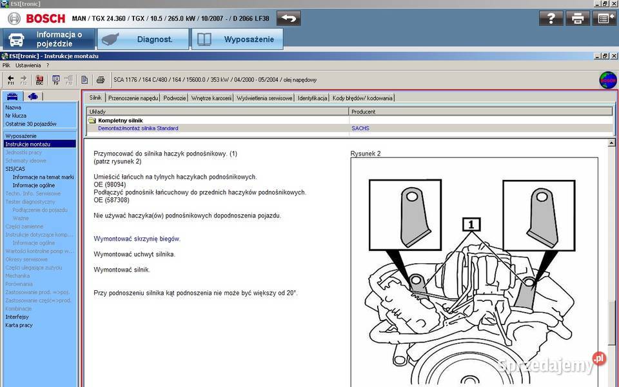Screen dimensions: 619x387
Task: Select the car tab in sidebar
Action: 12,96
